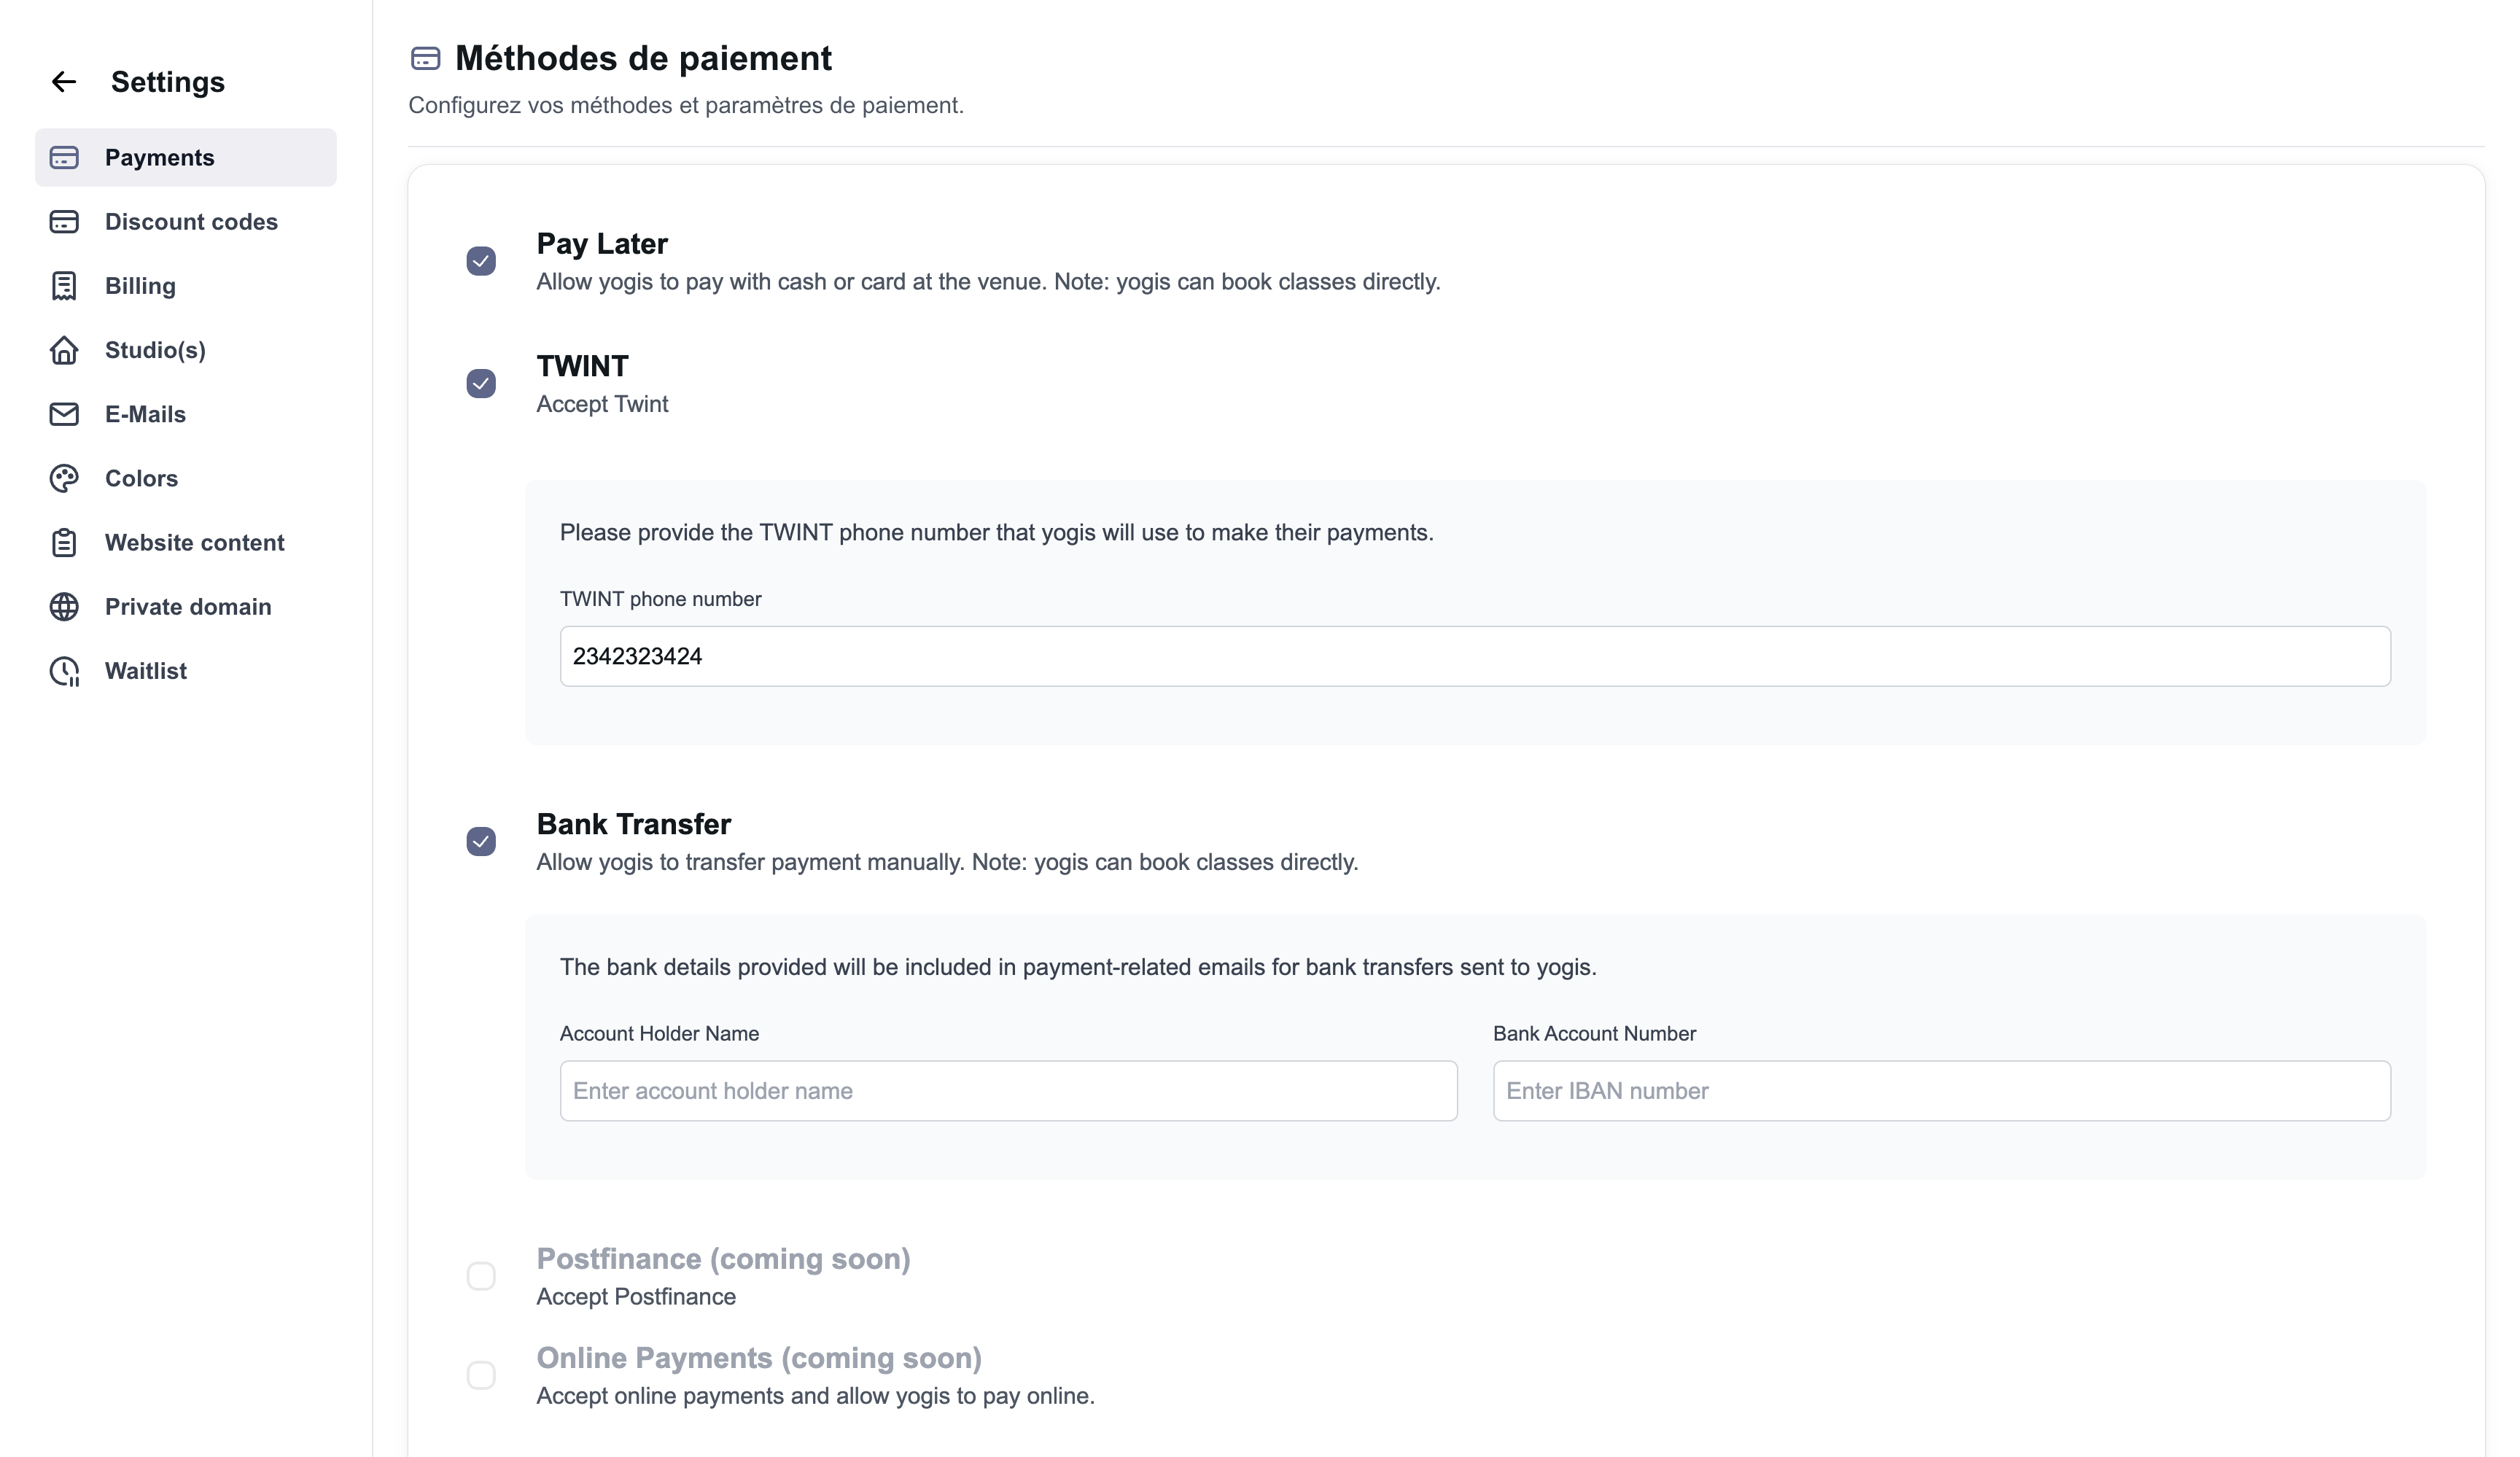Disable the Bank Transfer checkbox

[481, 842]
